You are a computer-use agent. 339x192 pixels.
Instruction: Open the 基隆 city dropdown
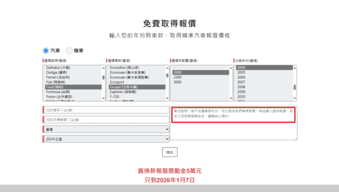[x=106, y=130]
